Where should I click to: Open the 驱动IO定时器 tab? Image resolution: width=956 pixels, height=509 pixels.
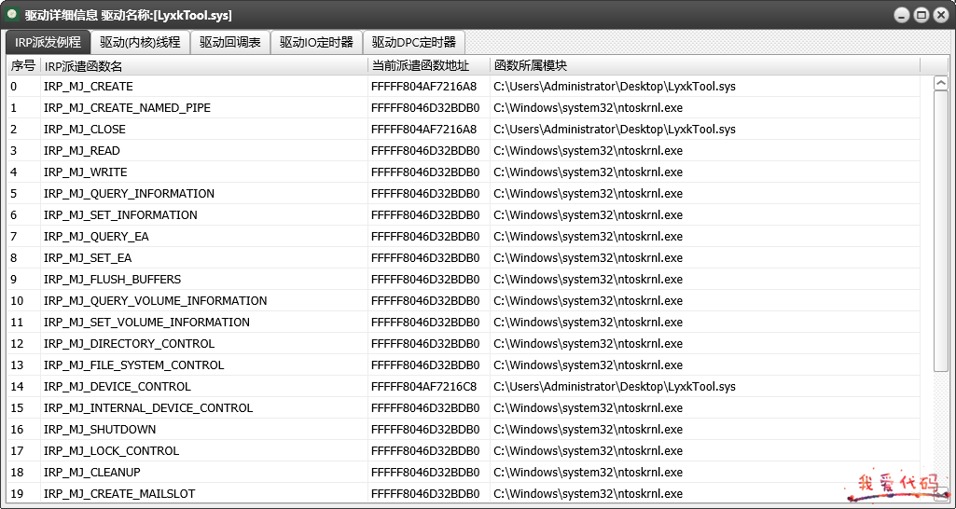316,42
